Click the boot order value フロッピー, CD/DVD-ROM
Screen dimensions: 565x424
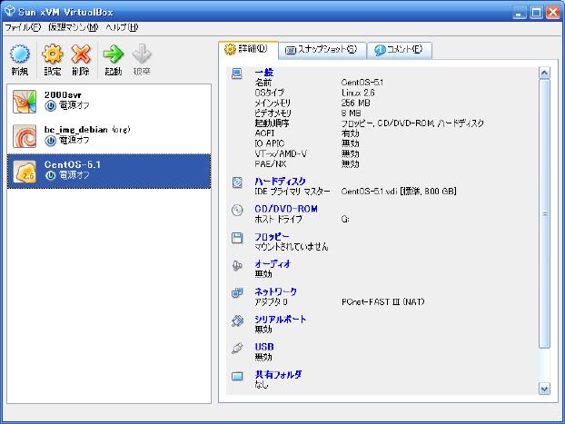tap(412, 123)
